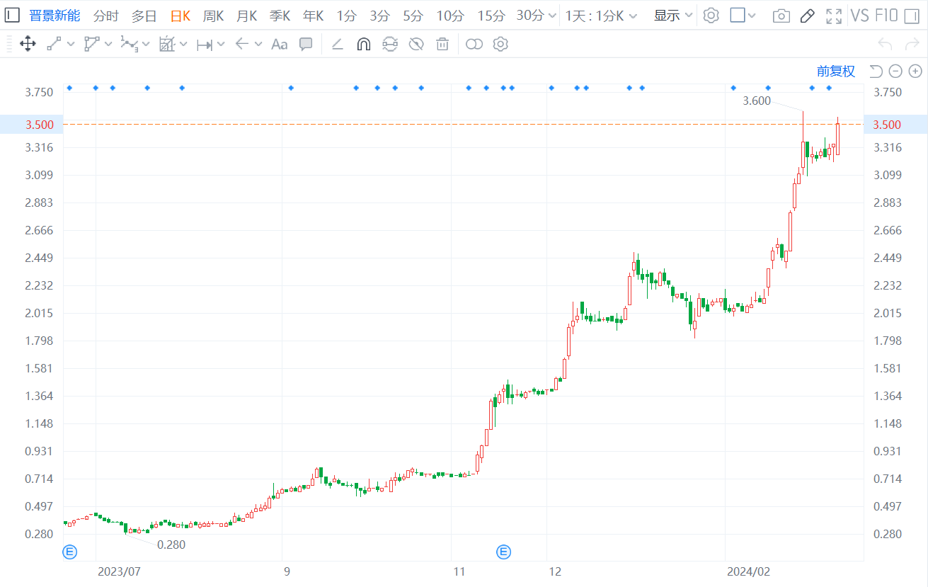Click the 前复权 adjustment link
The image size is (928, 587).
coord(835,71)
